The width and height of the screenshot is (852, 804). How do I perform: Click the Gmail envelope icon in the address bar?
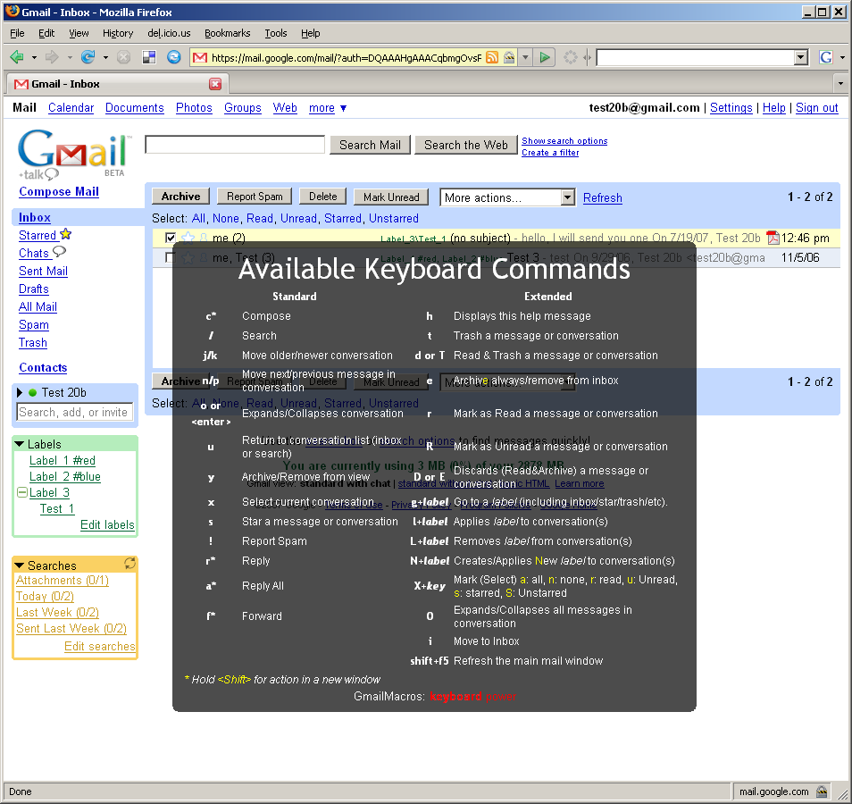(200, 57)
